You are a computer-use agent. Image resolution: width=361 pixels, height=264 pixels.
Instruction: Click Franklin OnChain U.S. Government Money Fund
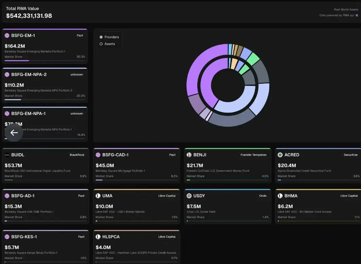click(218, 171)
